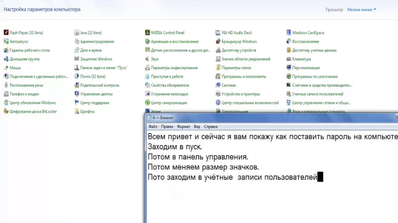Image resolution: width=398 pixels, height=223 pixels.
Task: Open the Мелкие значки view dropdown
Action: 362,10
